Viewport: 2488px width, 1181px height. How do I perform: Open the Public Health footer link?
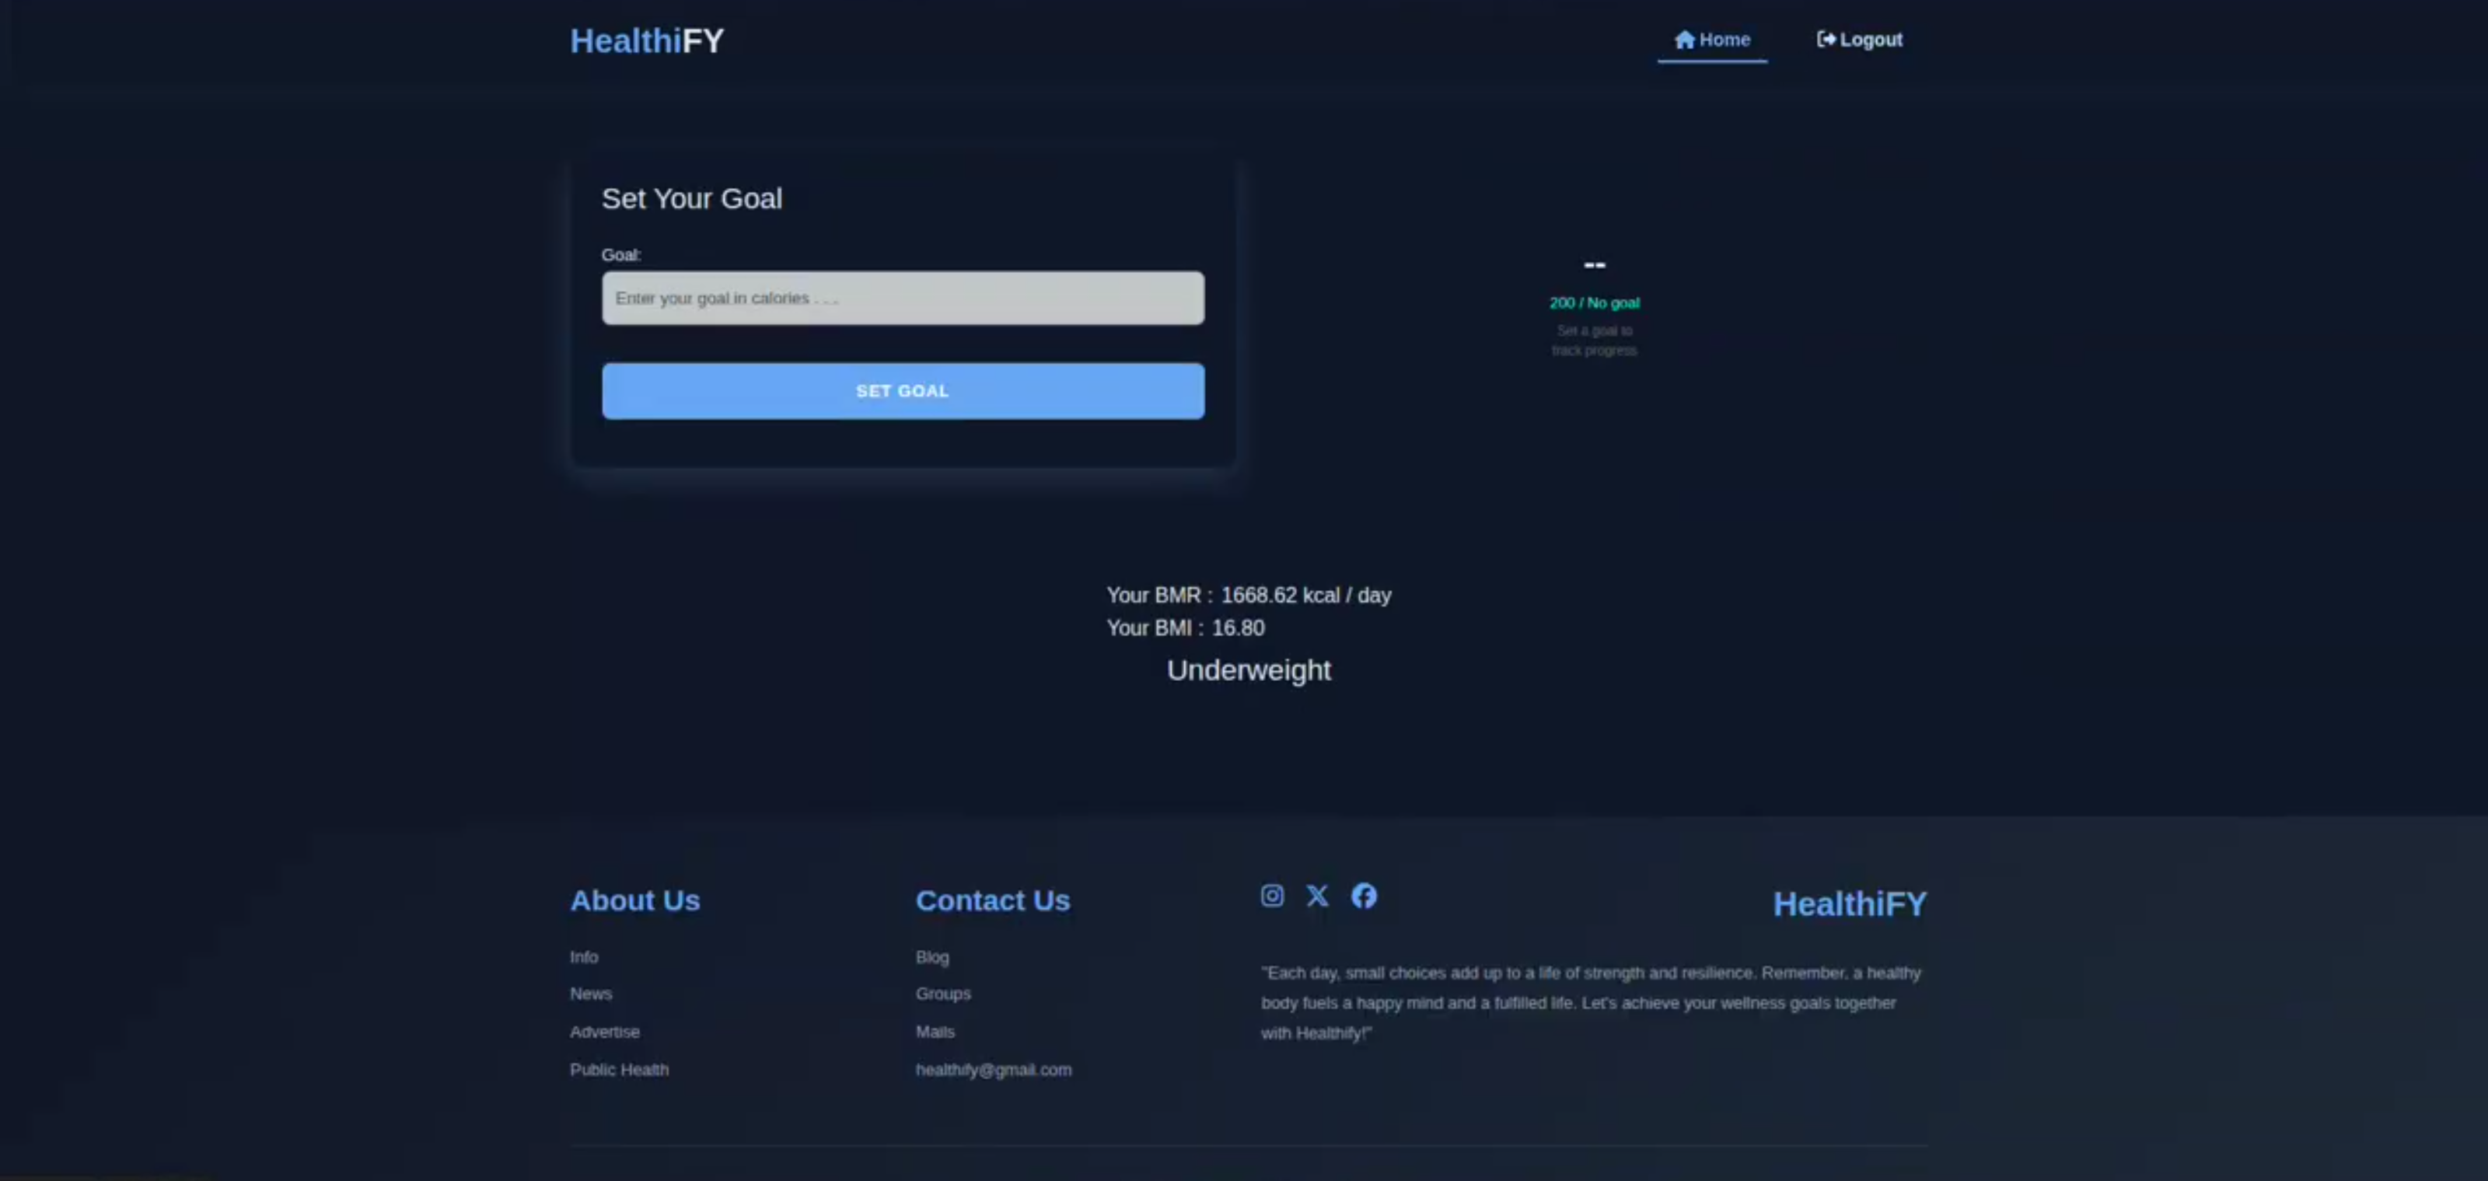tap(619, 1069)
